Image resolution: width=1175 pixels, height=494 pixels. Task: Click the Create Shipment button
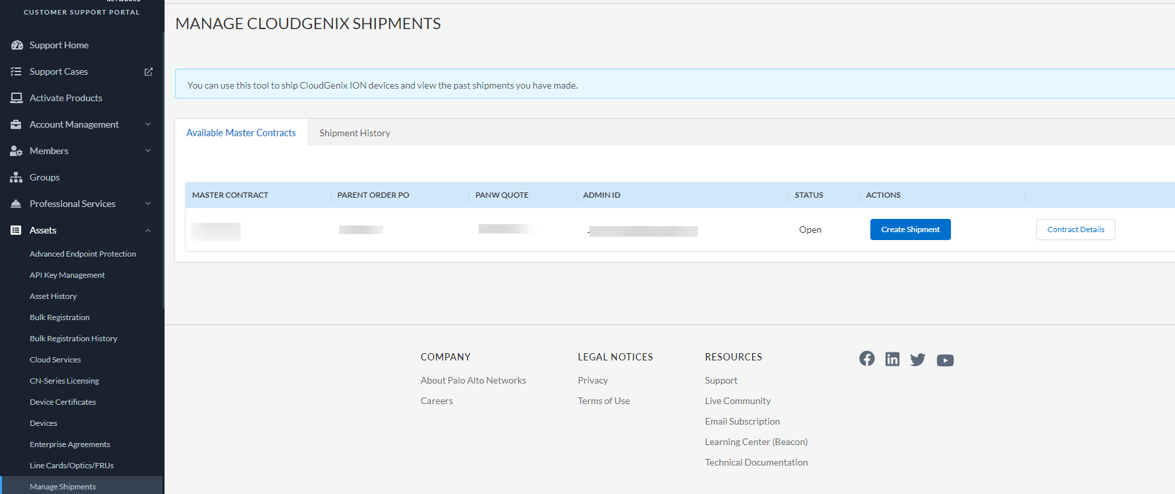[x=910, y=229]
